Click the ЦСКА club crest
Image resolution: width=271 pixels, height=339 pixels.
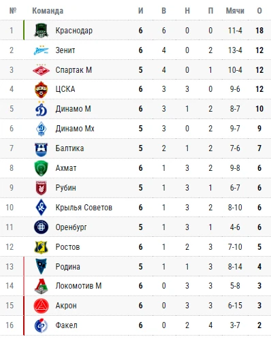click(x=41, y=89)
